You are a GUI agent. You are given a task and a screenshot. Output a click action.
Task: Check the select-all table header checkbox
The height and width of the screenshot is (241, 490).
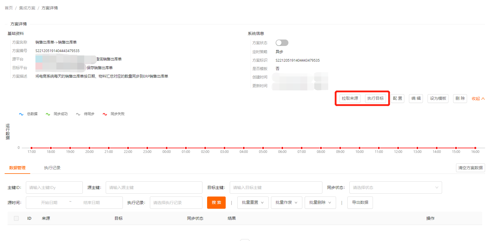click(x=16, y=218)
